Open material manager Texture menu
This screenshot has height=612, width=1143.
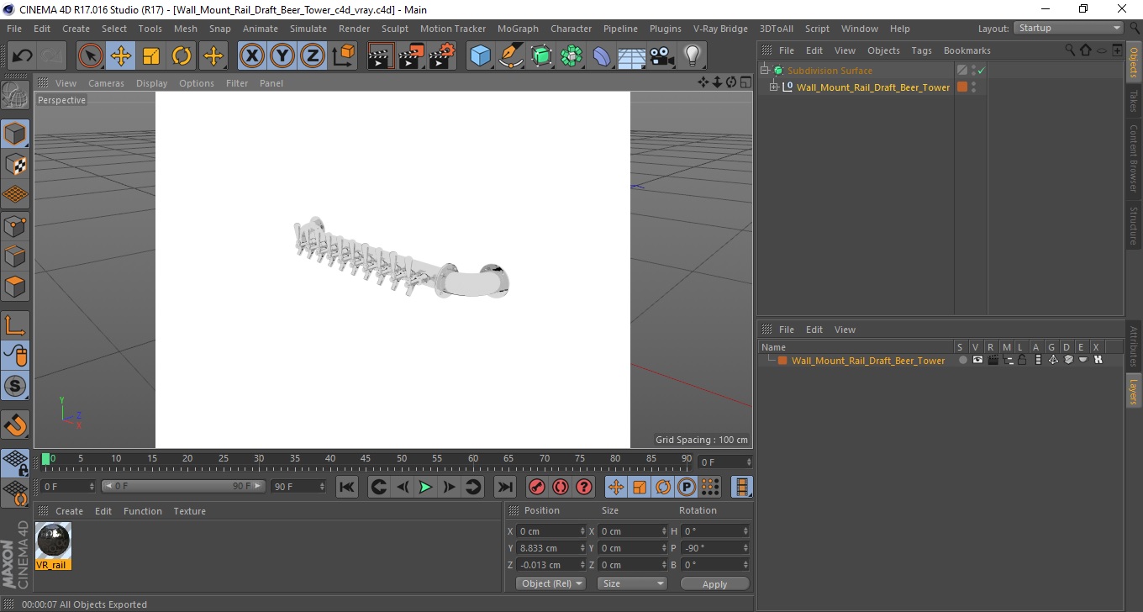point(190,511)
